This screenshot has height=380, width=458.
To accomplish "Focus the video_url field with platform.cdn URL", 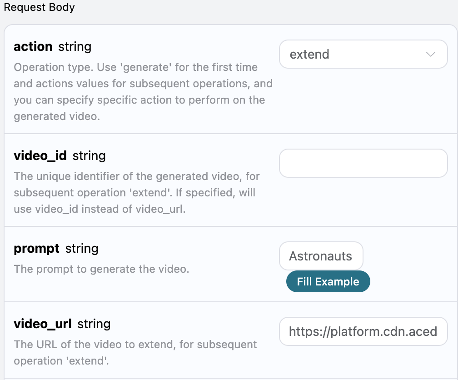I will 363,331.
